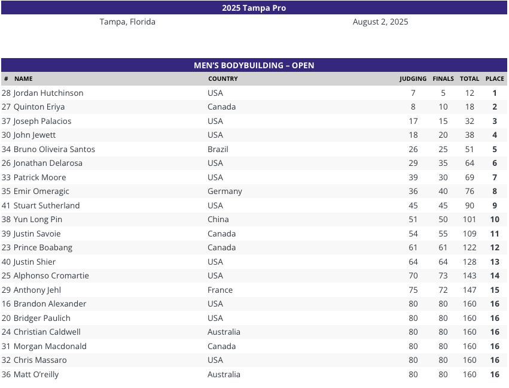The height and width of the screenshot is (388, 509).
Task: Click the FINALS column header
Action: coord(443,78)
